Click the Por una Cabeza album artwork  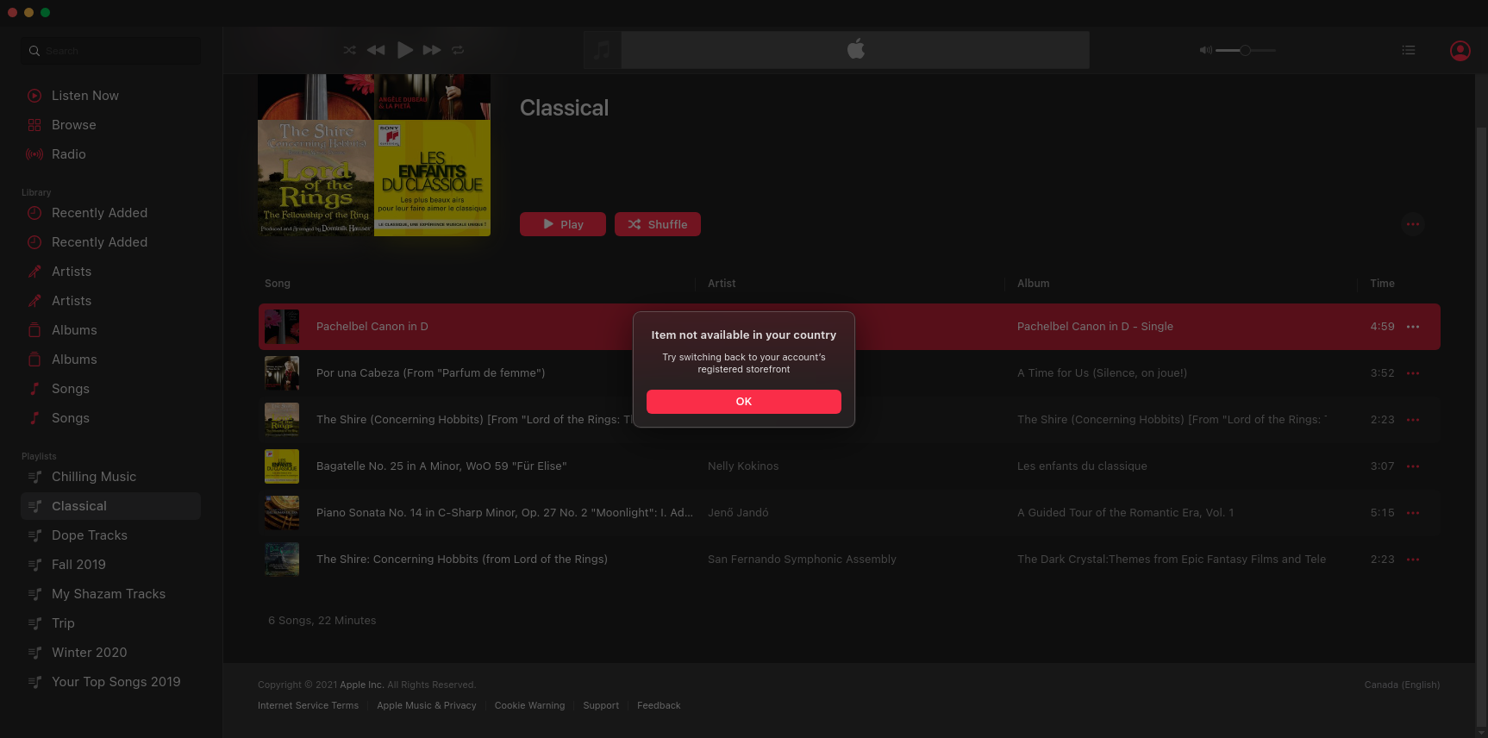tap(282, 373)
